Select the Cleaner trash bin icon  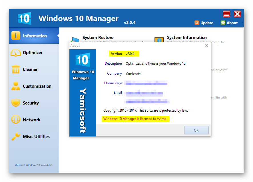click(x=16, y=69)
